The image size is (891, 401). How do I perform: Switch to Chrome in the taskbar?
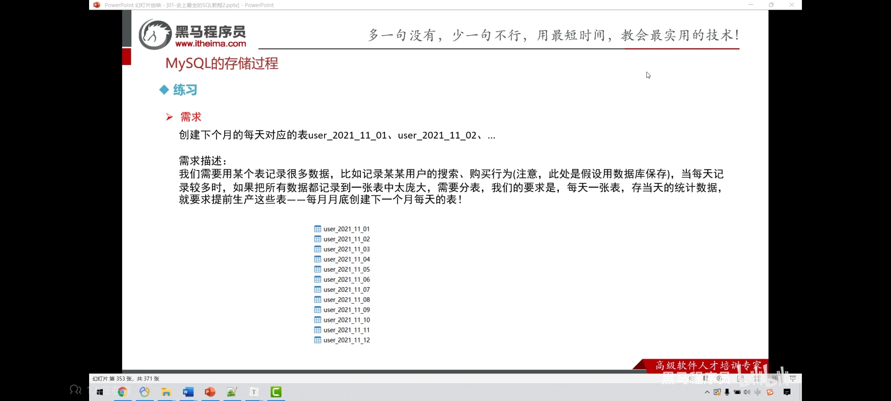(x=123, y=392)
